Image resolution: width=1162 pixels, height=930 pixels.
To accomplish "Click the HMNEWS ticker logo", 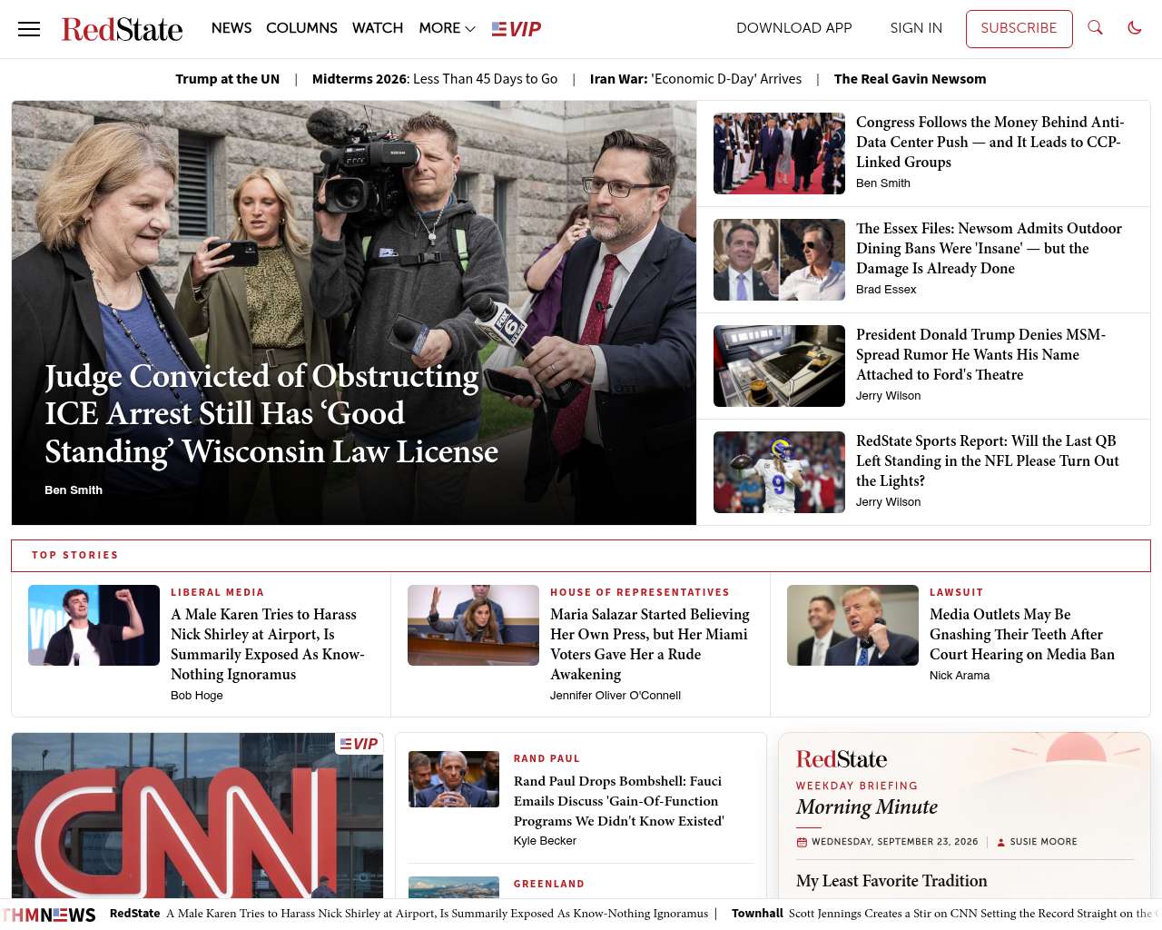I will tap(49, 915).
